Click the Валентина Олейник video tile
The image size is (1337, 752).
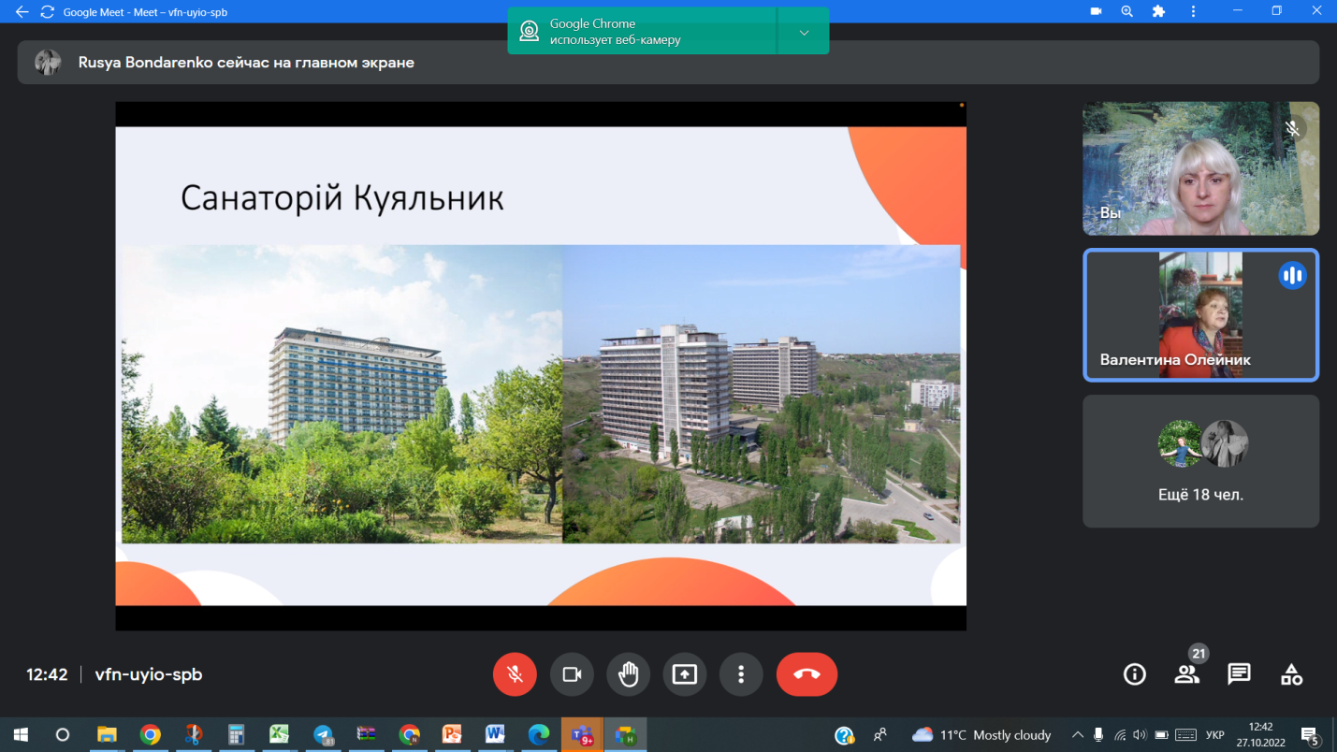1200,315
